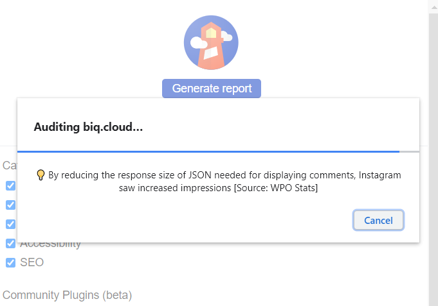
Task: Click the SEO category label
Action: 32,262
